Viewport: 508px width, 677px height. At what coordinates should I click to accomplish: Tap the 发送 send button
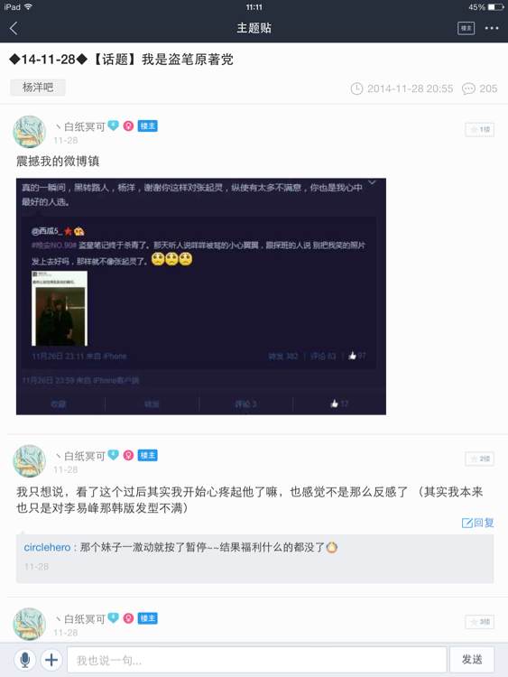tap(472, 660)
